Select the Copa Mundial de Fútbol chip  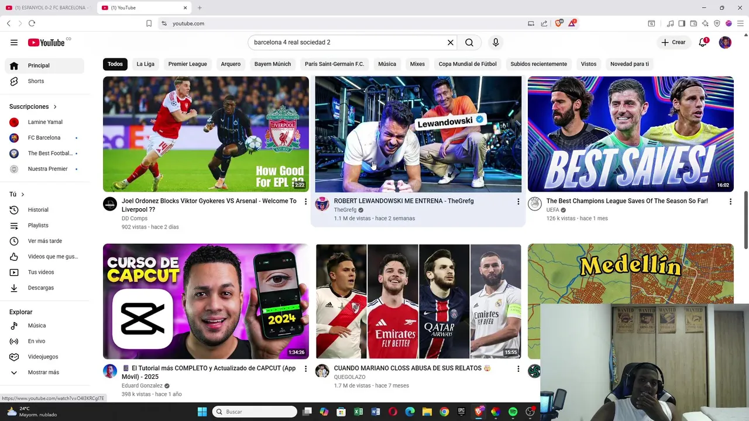pos(468,64)
